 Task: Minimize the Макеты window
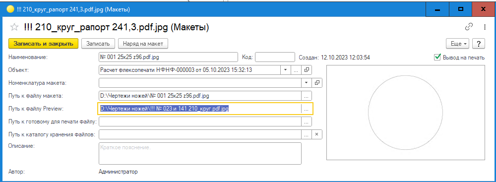437,9
